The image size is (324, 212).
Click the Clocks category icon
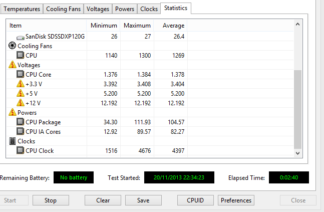(13, 141)
